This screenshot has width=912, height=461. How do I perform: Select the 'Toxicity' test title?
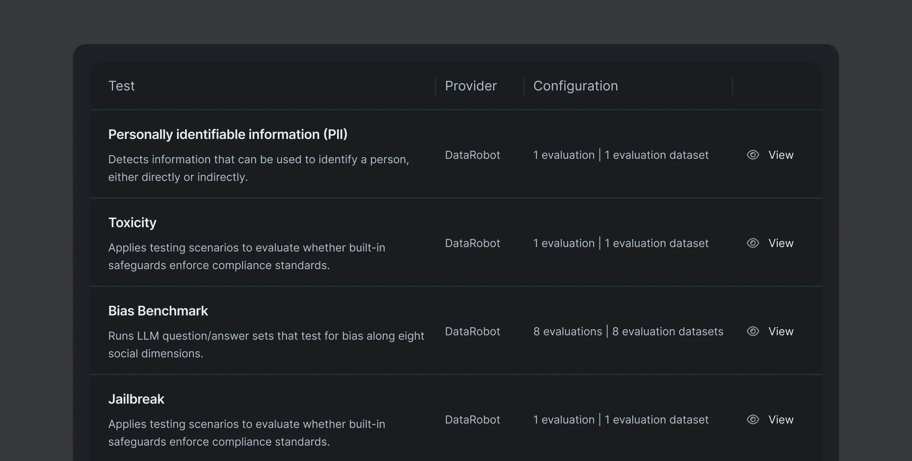coord(132,223)
